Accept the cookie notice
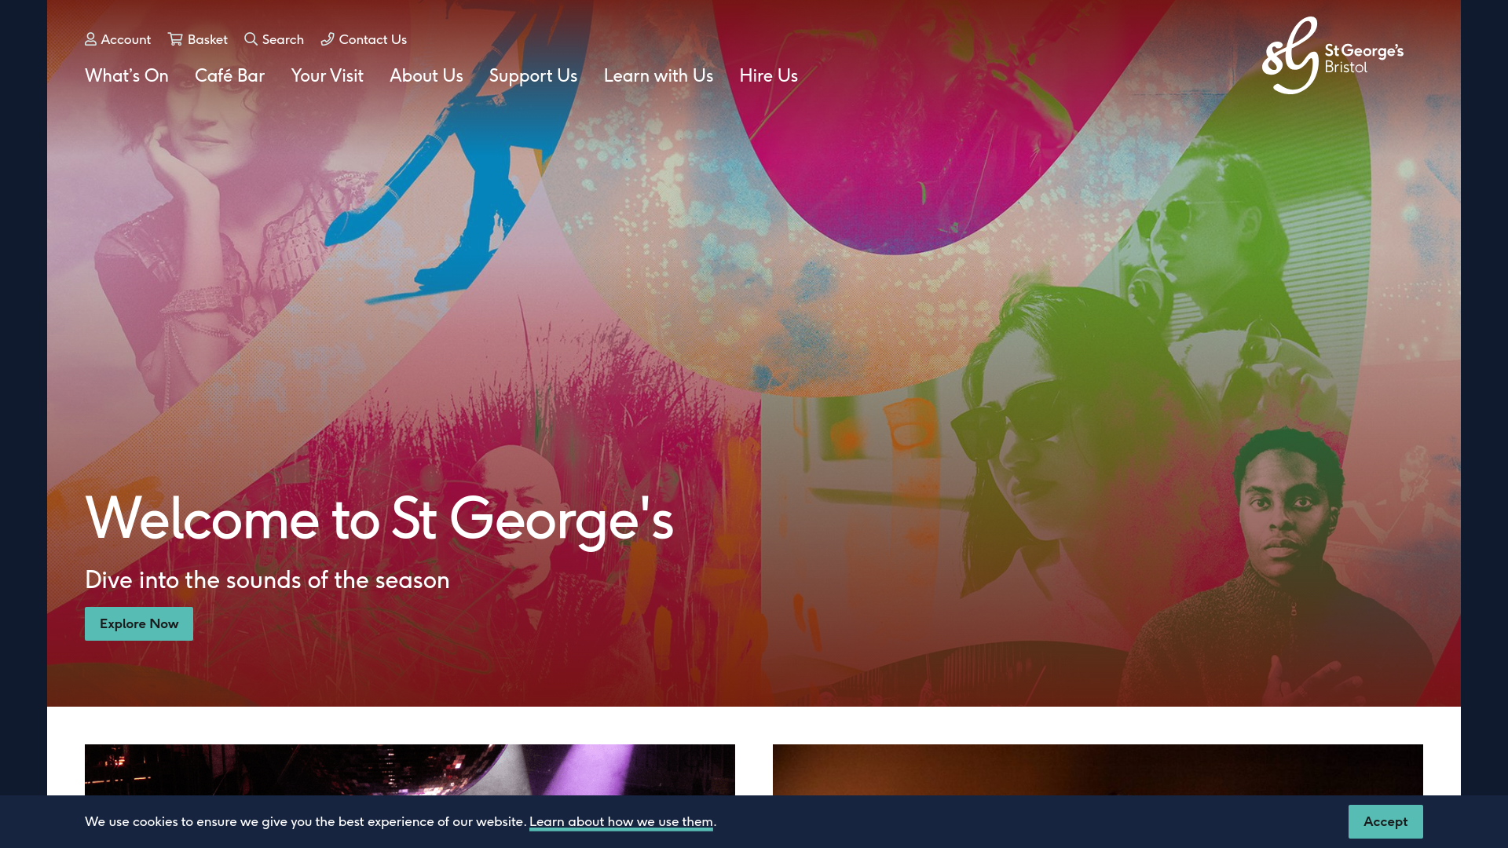 coord(1385,821)
